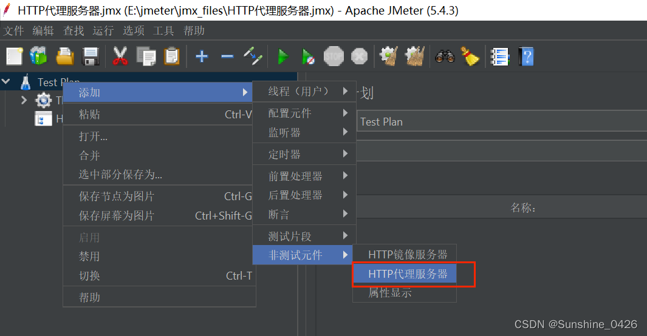Open the 编辑 menu
This screenshot has height=336, width=647.
[x=43, y=31]
